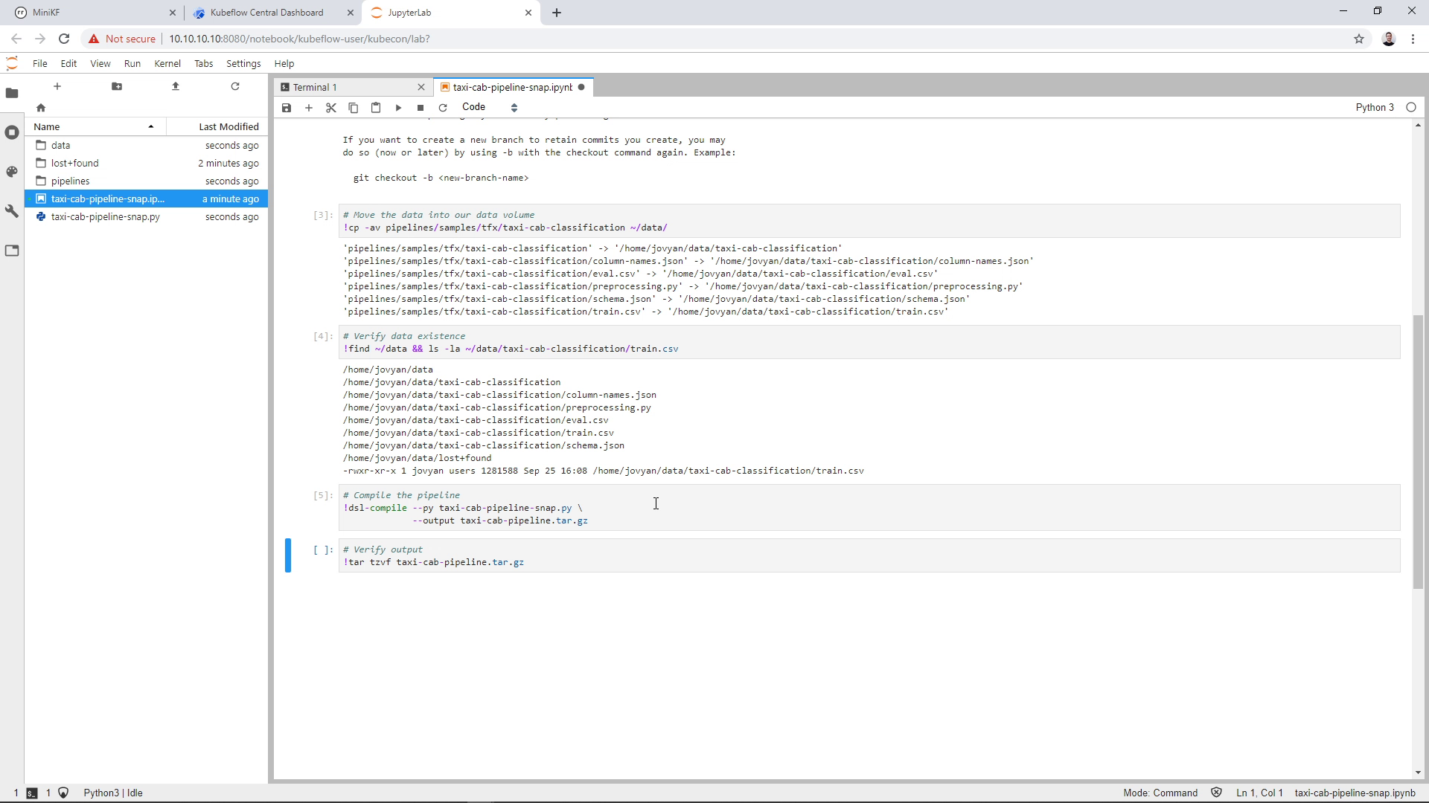1429x803 pixels.
Task: Click the Save icon in toolbar
Action: tap(287, 107)
